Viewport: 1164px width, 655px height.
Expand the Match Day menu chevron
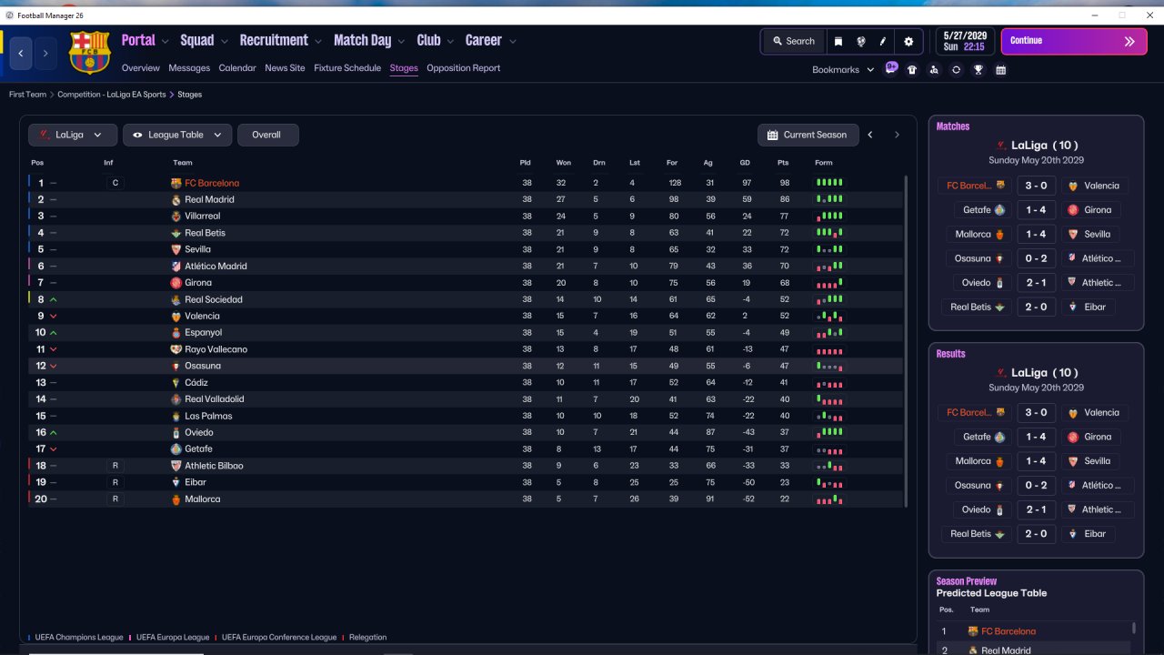[x=401, y=41]
